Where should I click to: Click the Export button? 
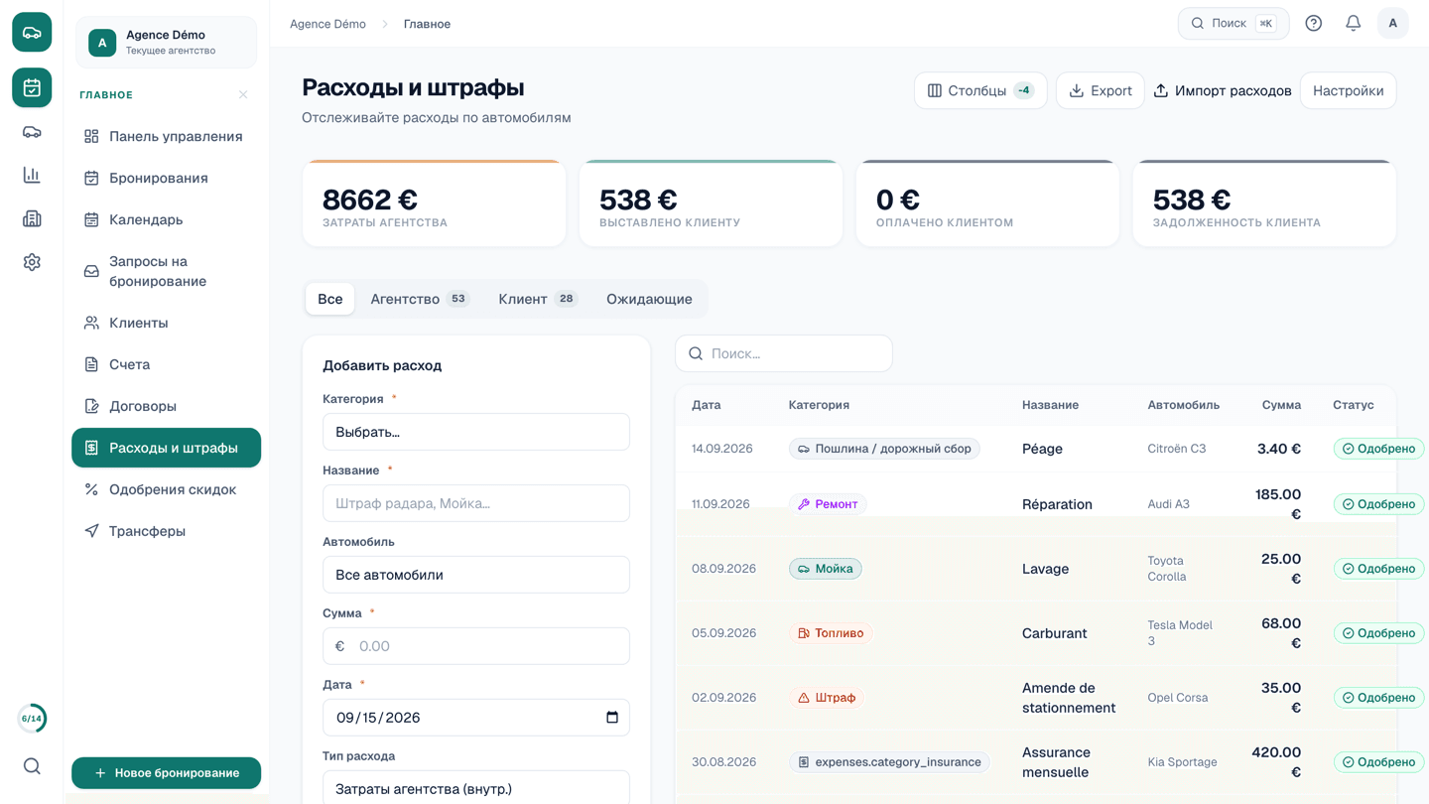pyautogui.click(x=1100, y=90)
